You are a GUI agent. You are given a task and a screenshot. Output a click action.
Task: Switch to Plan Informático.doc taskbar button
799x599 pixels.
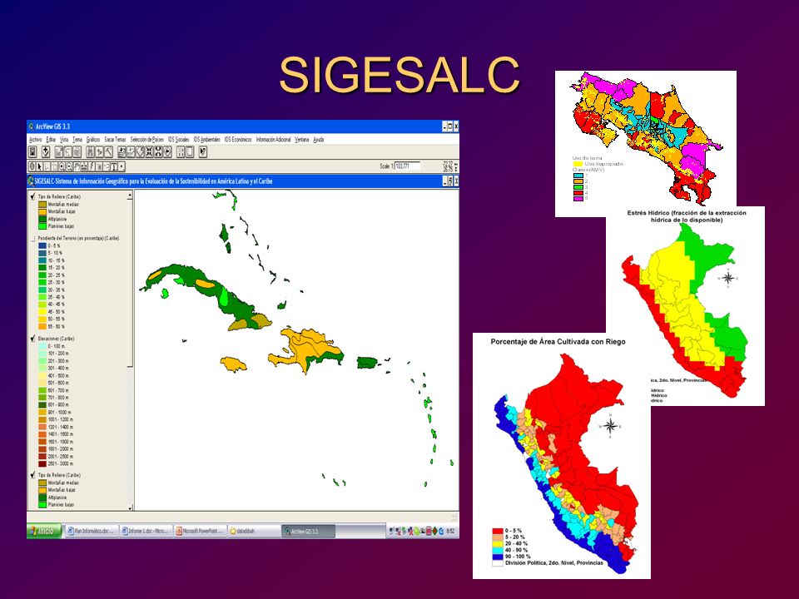[x=91, y=531]
